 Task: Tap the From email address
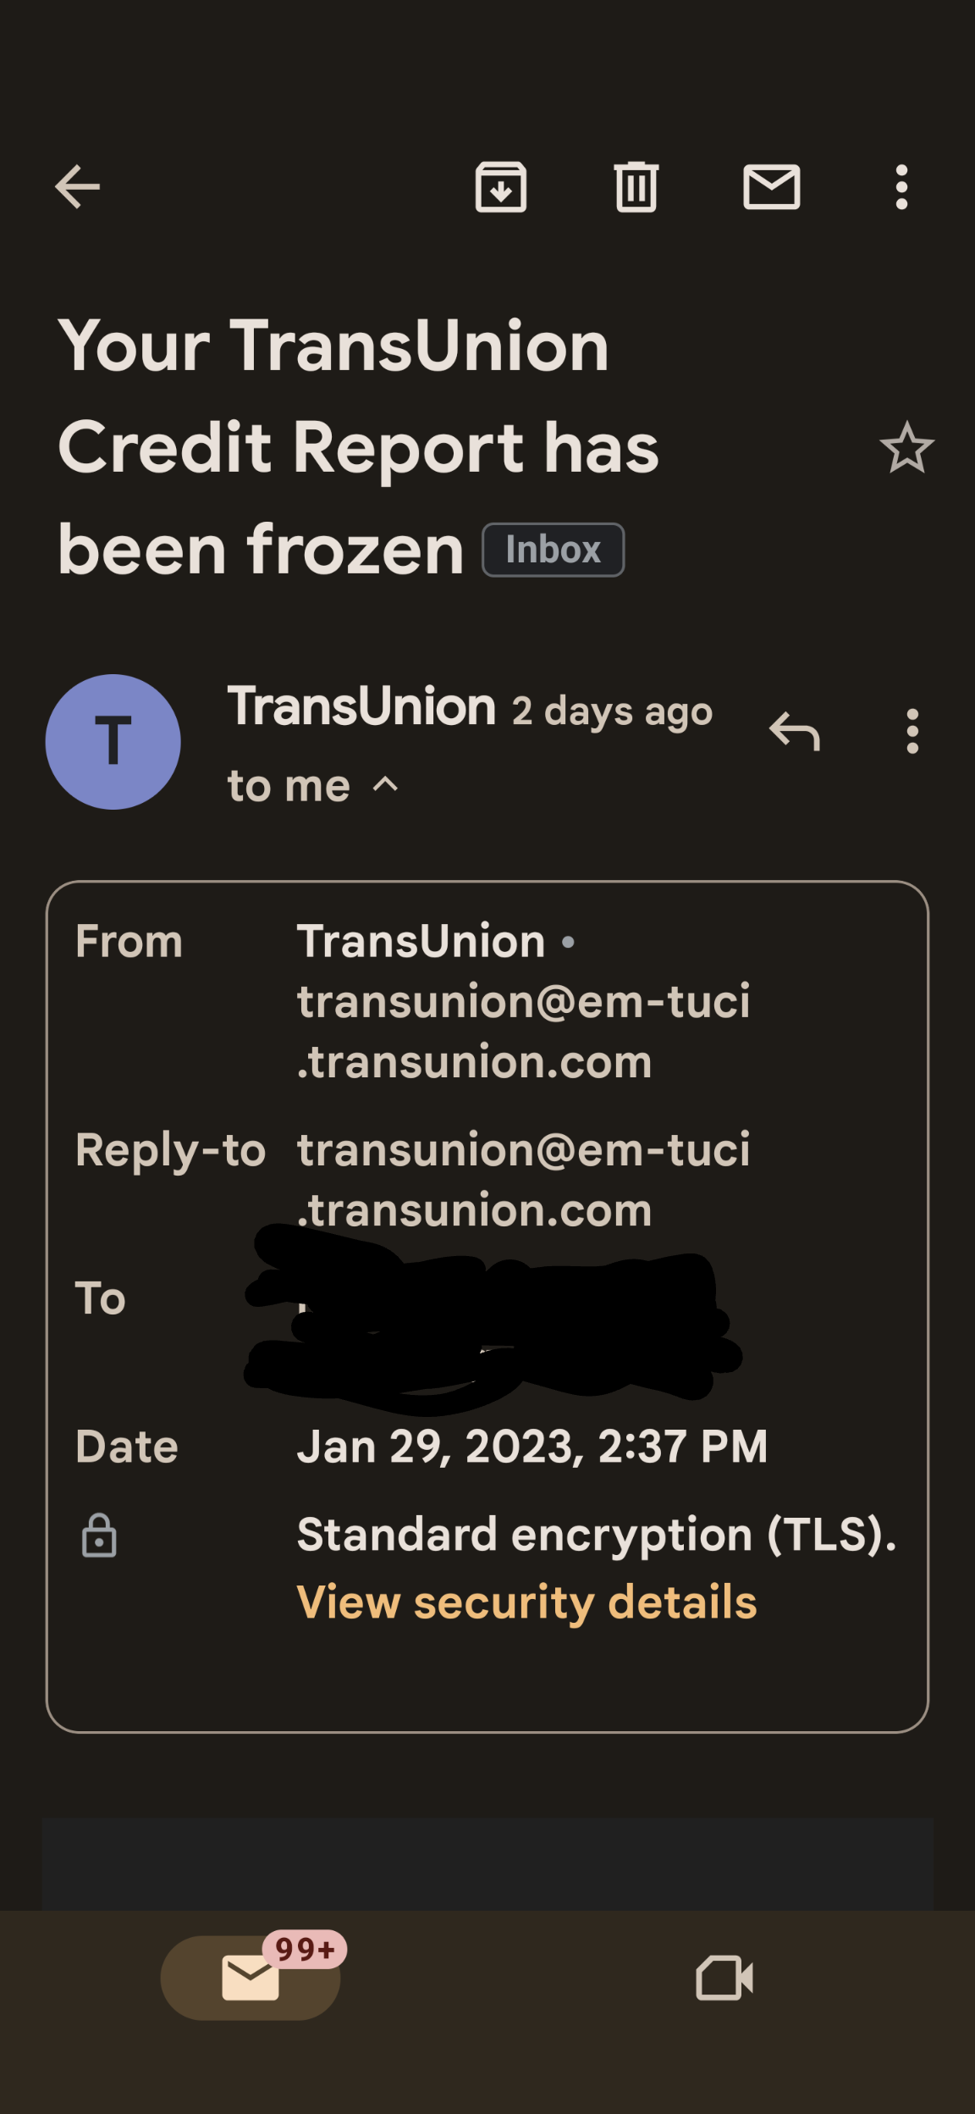click(x=523, y=1032)
